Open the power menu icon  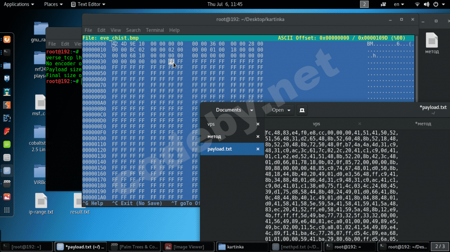point(436,4)
